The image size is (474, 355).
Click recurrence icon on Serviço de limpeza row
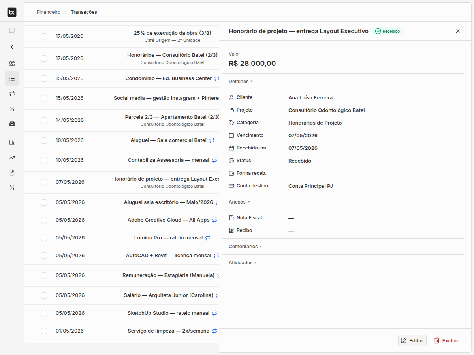coord(214,331)
